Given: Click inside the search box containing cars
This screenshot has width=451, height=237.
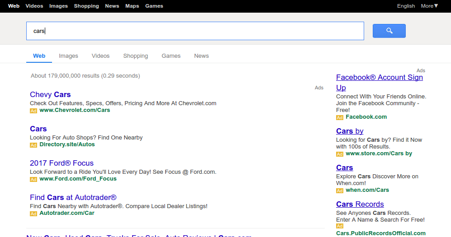Looking at the screenshot, I should point(195,31).
